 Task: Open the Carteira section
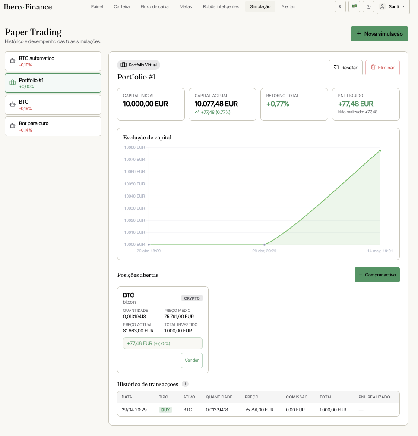pyautogui.click(x=122, y=6)
